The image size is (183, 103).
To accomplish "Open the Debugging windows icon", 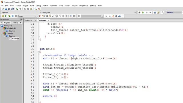I will coord(71,16).
